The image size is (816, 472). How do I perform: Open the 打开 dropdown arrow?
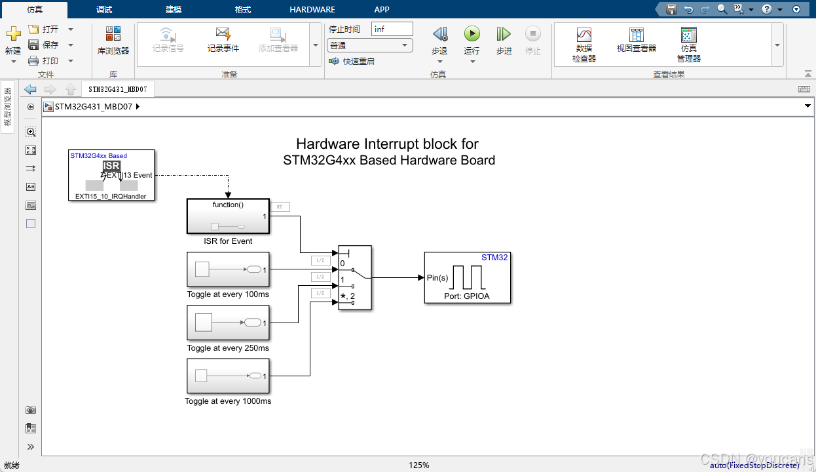coord(71,29)
